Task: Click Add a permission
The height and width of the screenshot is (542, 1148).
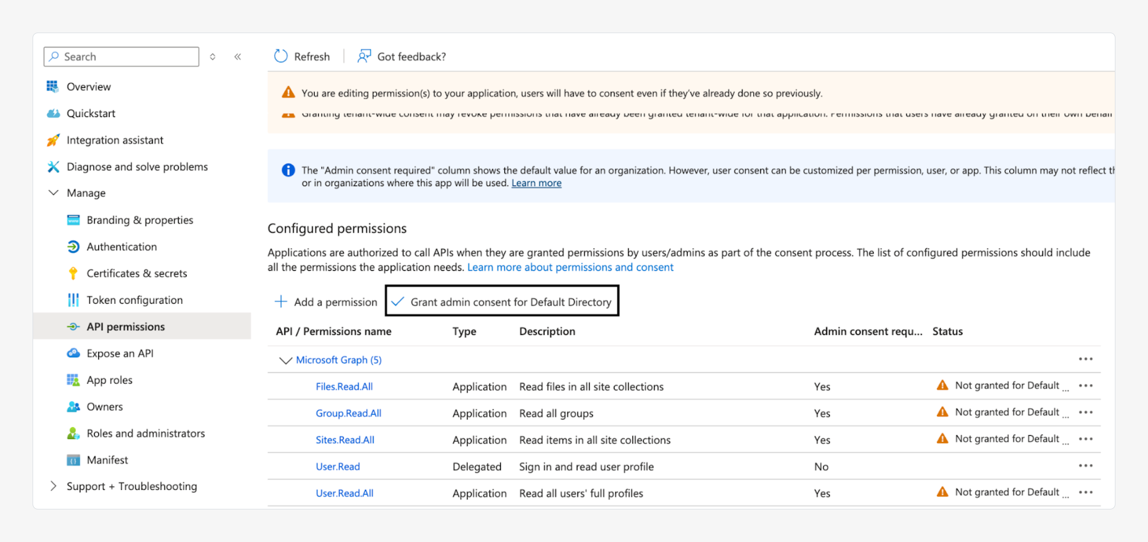Action: coord(326,301)
